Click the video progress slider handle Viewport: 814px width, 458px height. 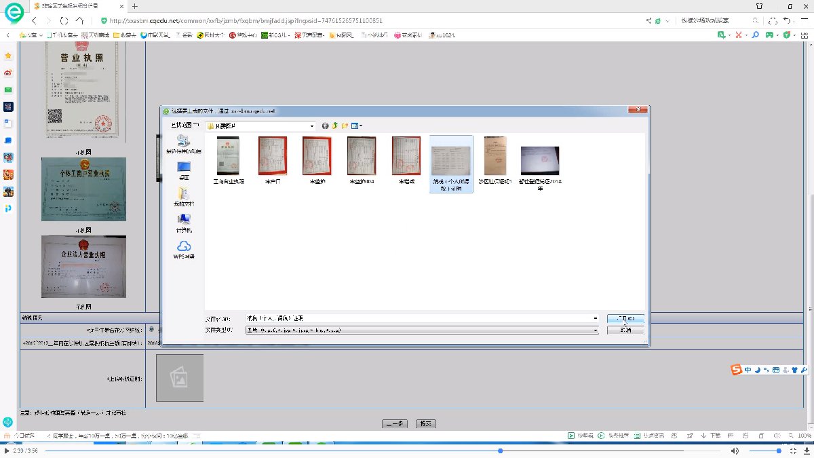(x=501, y=451)
